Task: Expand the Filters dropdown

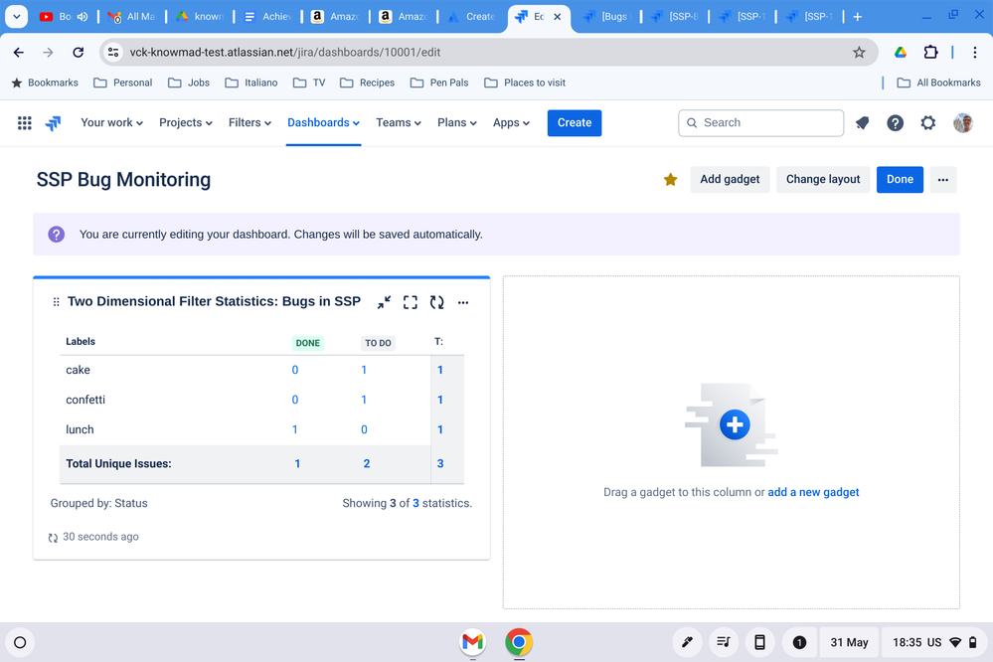Action: [249, 123]
